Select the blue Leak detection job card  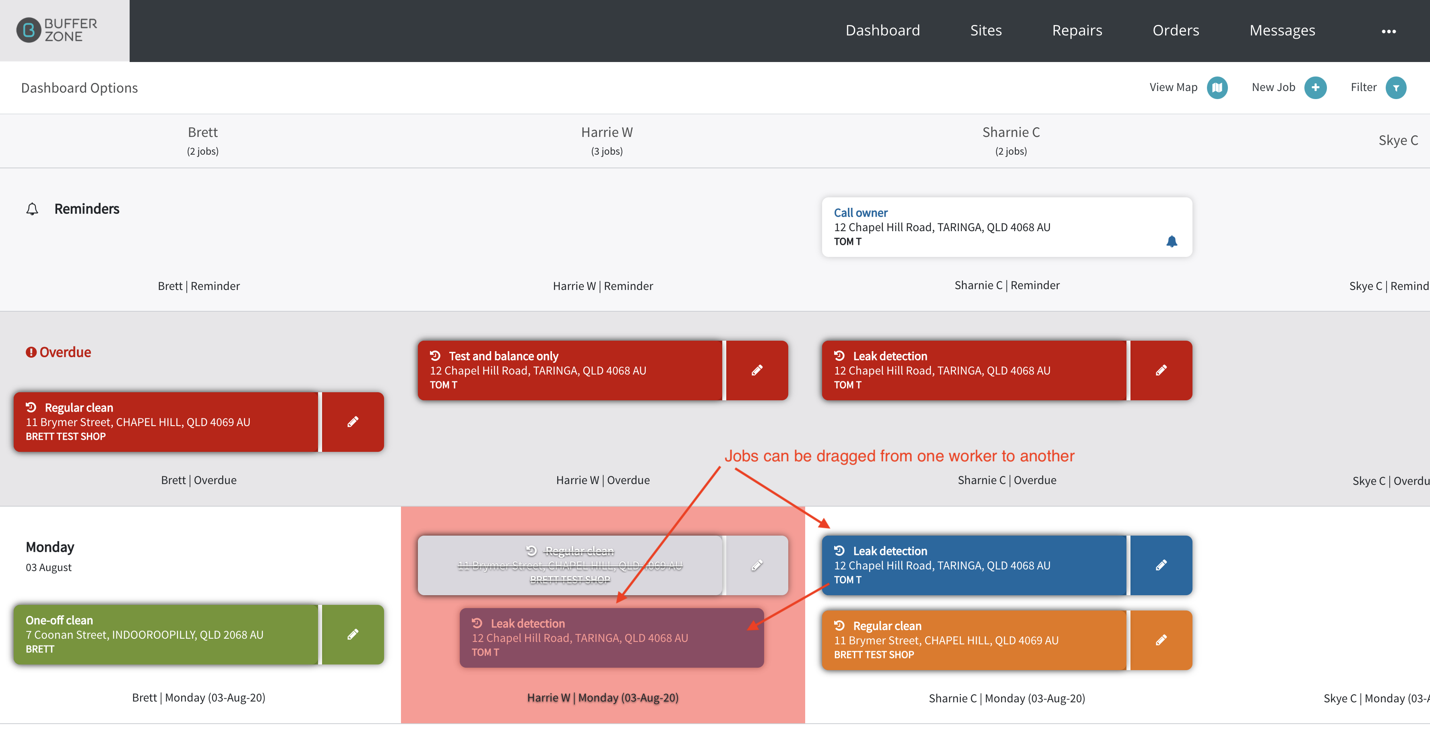(x=974, y=565)
